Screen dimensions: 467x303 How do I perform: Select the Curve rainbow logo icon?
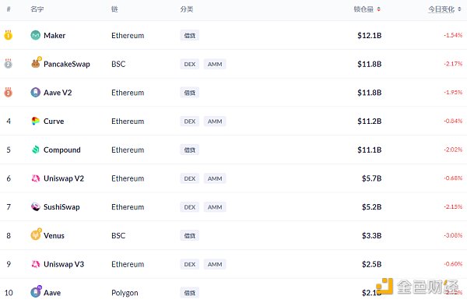[36, 121]
